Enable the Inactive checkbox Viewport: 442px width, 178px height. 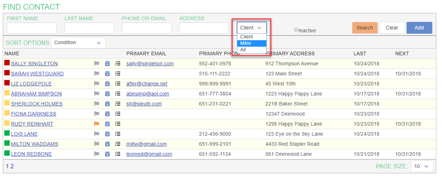coord(296,30)
